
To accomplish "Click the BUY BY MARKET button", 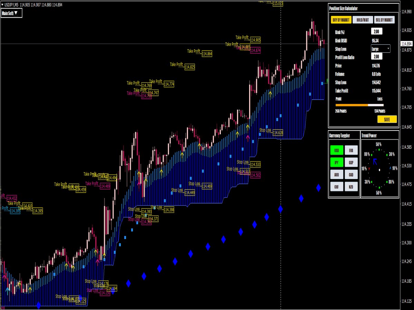I will pyautogui.click(x=342, y=20).
